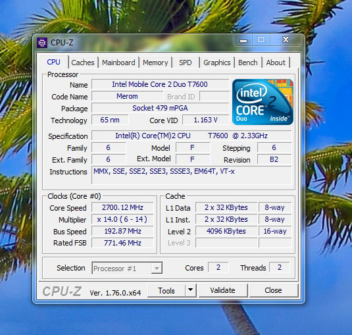Open the Mainboard tab

coord(118,63)
